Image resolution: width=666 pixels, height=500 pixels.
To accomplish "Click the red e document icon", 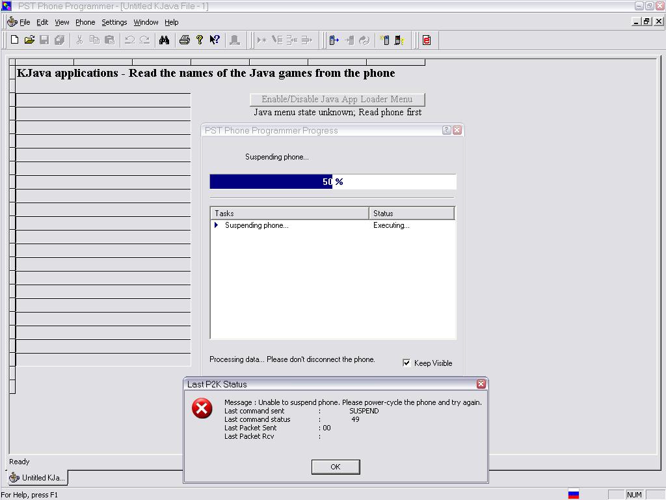I will (x=427, y=40).
